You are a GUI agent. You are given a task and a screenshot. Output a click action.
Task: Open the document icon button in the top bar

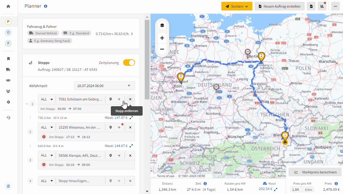pos(311,7)
